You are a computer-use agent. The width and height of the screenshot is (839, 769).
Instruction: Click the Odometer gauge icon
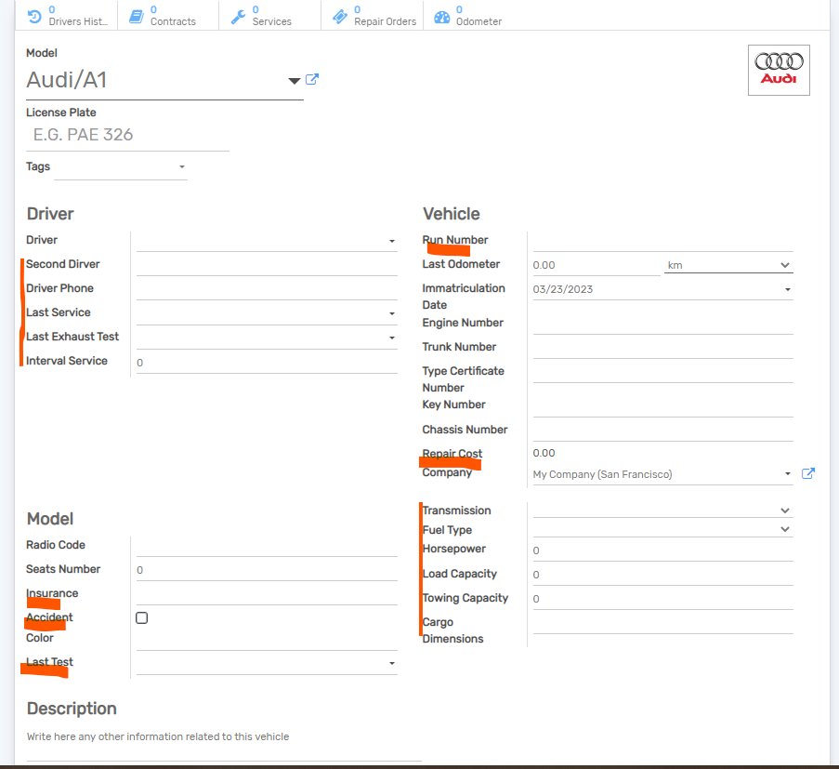tap(441, 16)
